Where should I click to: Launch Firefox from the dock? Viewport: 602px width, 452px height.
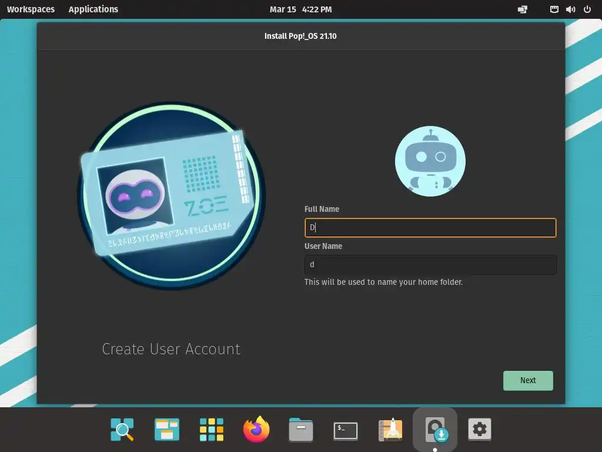click(x=256, y=429)
